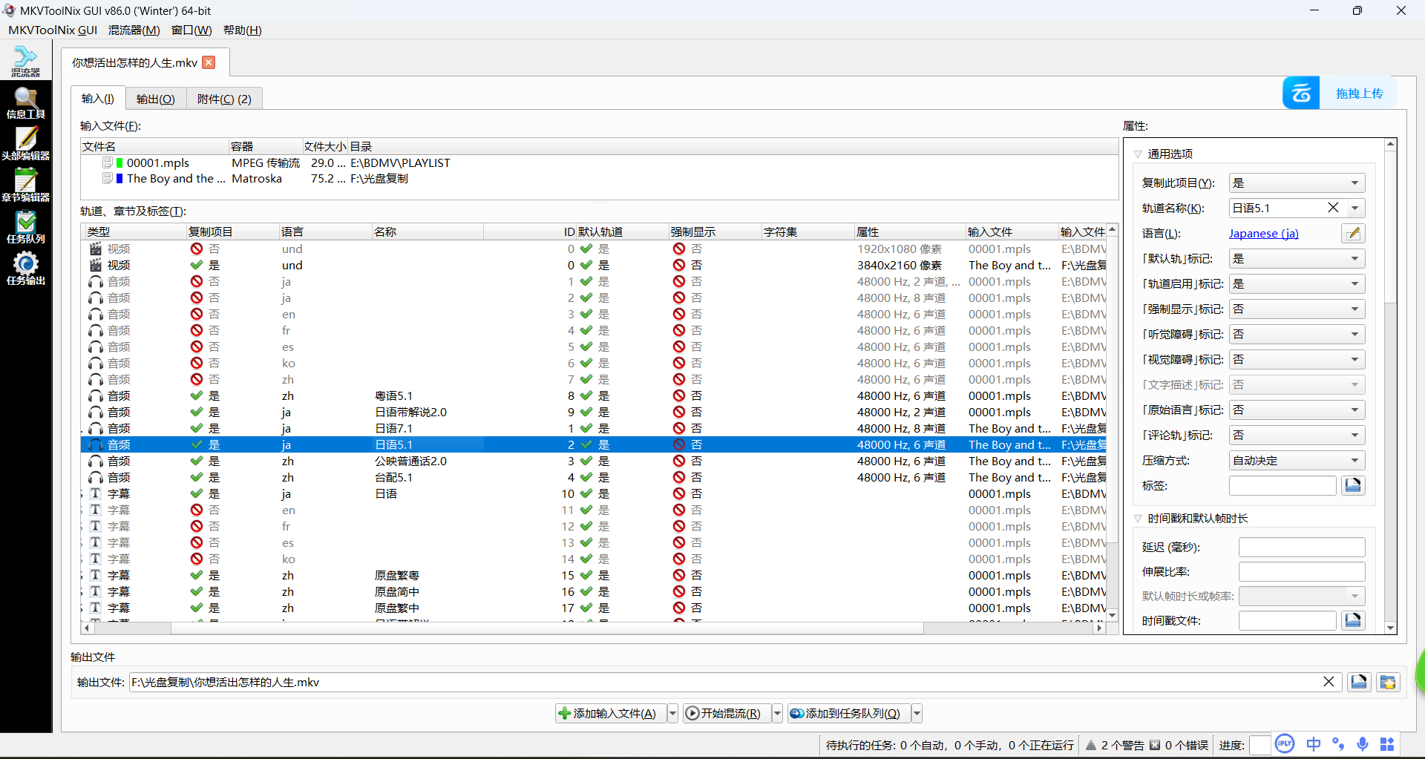Click the browse icon next to 标签 field

[x=1353, y=486]
